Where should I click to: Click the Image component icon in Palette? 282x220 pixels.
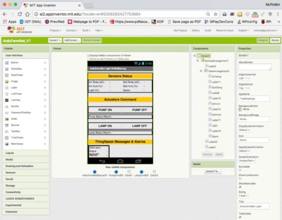tap(7, 81)
